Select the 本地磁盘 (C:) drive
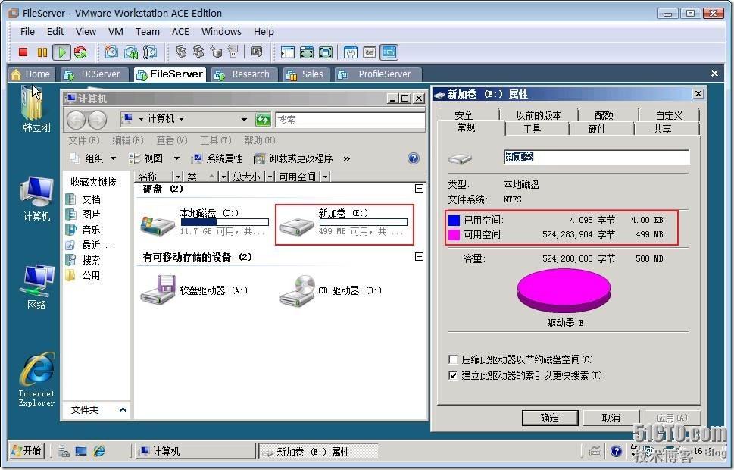 click(204, 223)
